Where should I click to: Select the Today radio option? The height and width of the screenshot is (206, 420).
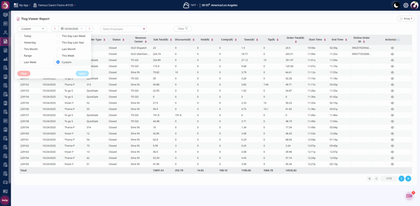click(20, 36)
